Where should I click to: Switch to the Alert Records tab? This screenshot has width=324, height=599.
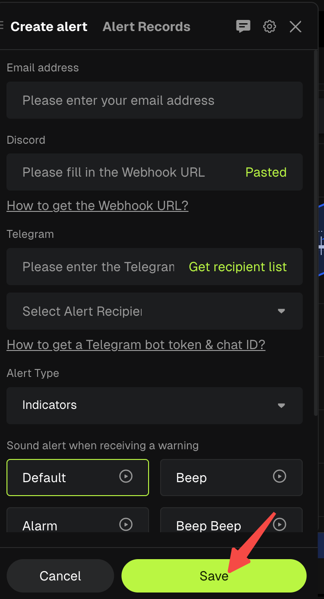[x=146, y=26]
